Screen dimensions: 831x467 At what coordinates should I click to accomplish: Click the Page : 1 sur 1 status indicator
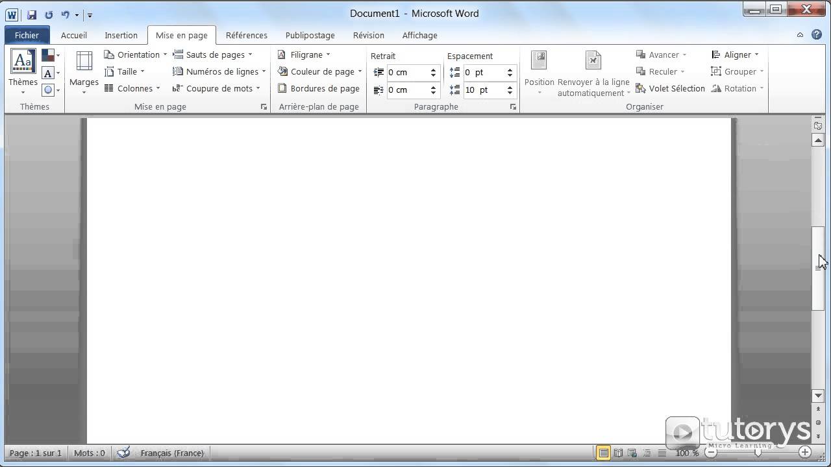coord(36,453)
